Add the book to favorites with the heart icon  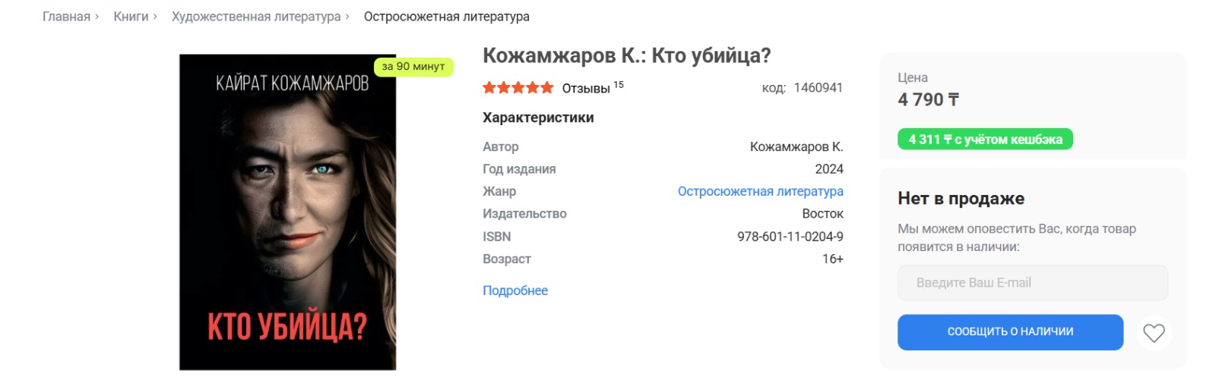(1154, 333)
